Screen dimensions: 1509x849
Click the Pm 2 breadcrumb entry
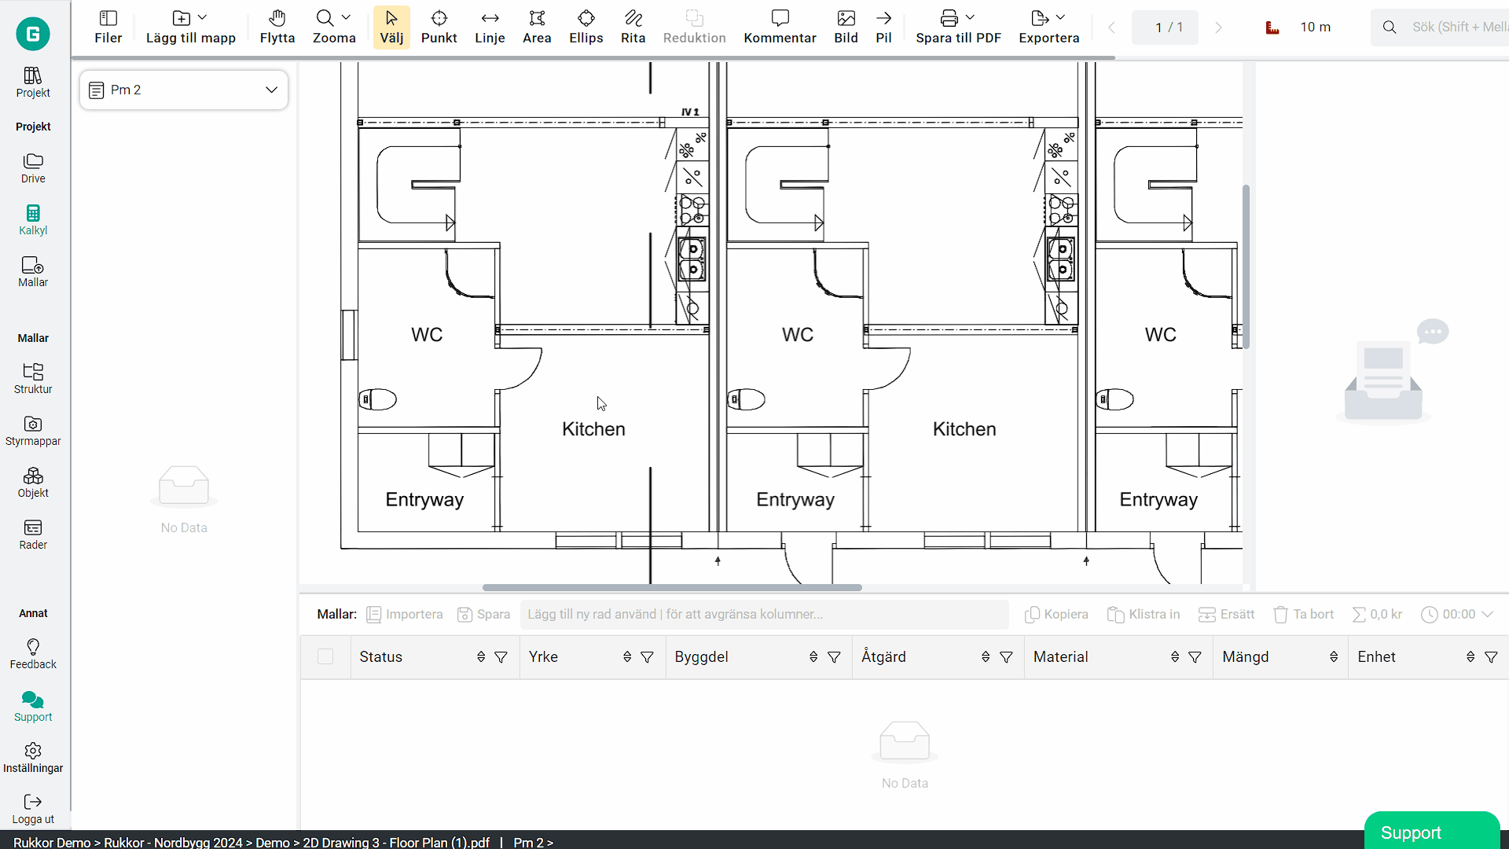pyautogui.click(x=528, y=842)
